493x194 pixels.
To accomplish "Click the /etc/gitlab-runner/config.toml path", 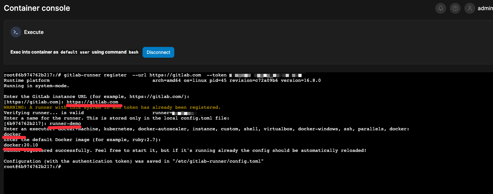I will 218,161.
